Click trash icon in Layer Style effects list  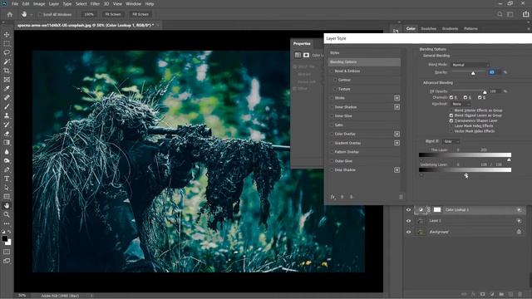401,197
